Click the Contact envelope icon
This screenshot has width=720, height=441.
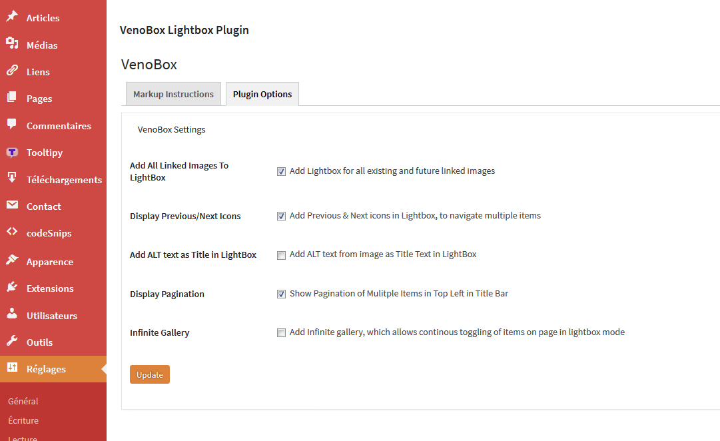[12, 205]
